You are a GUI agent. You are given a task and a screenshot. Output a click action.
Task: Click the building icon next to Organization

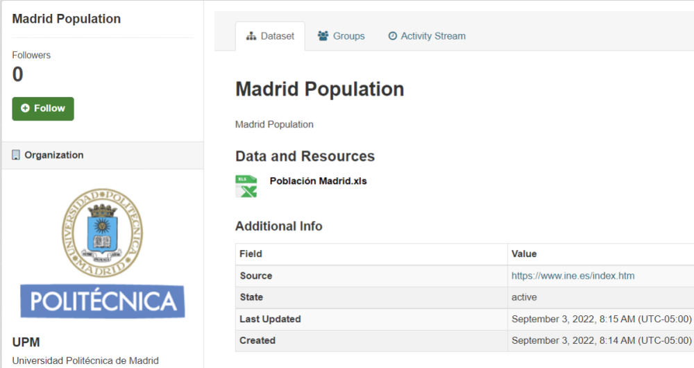16,155
